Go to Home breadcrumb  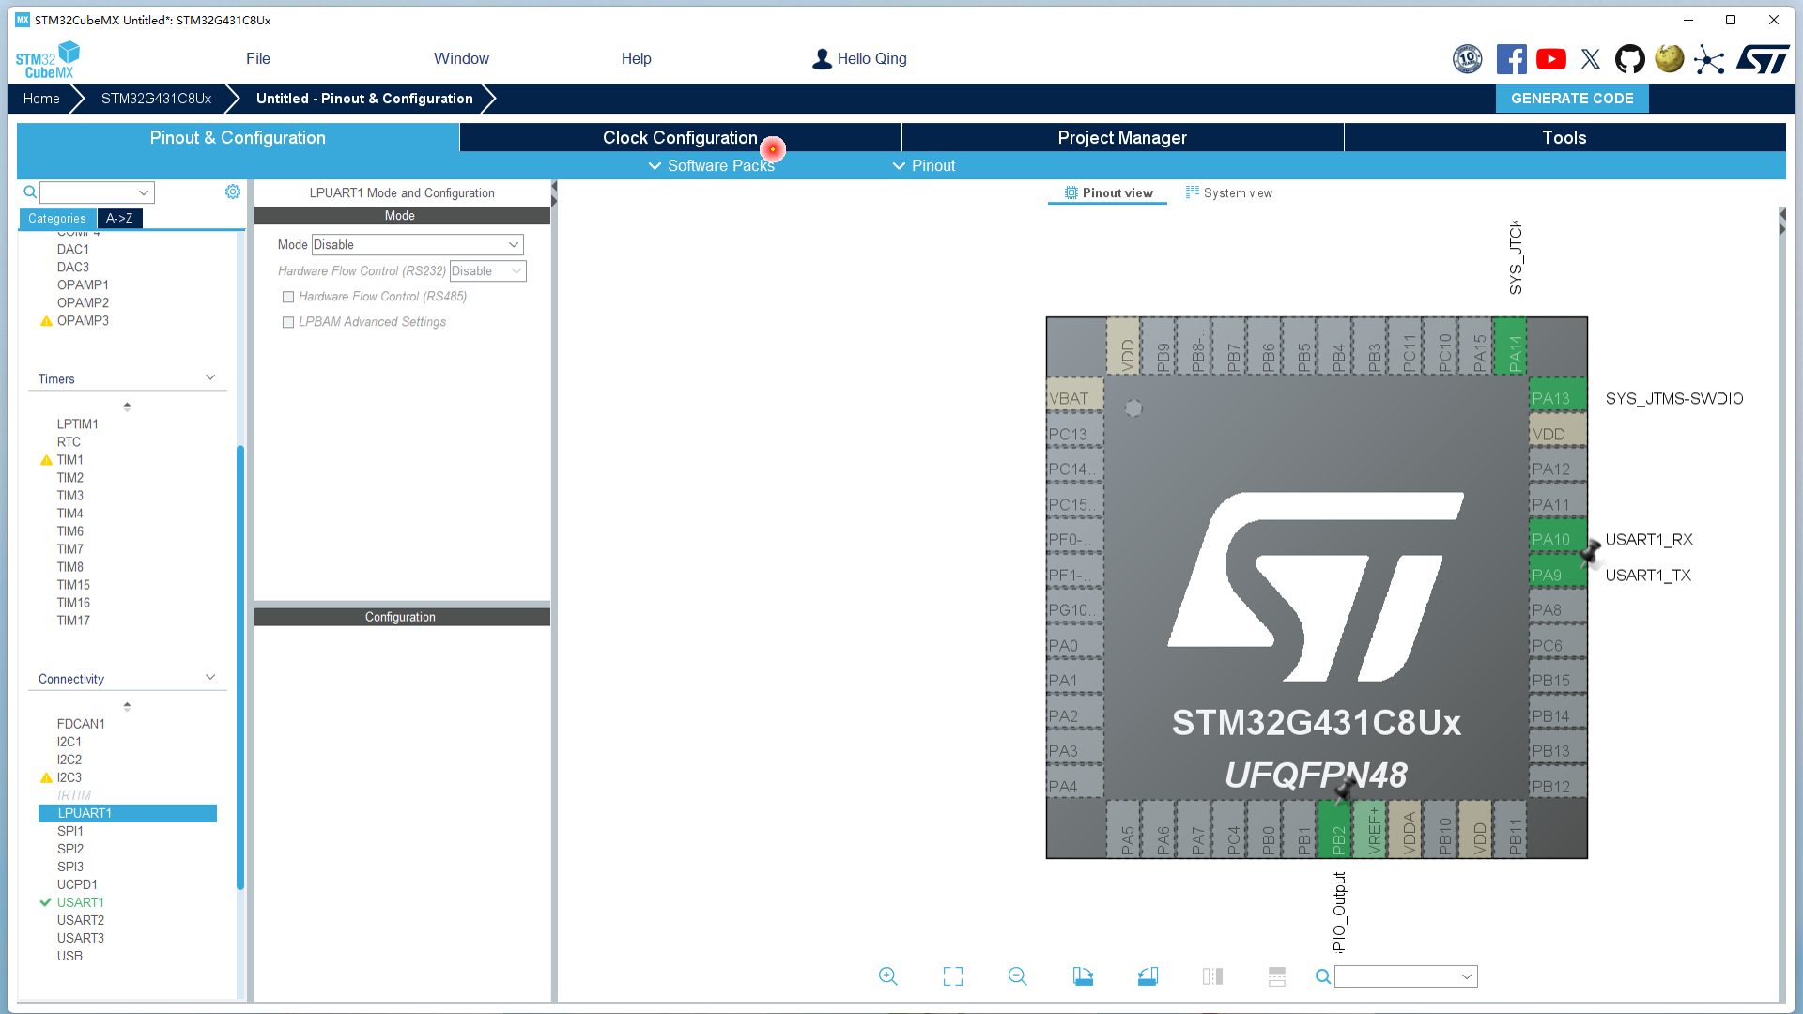[x=41, y=99]
